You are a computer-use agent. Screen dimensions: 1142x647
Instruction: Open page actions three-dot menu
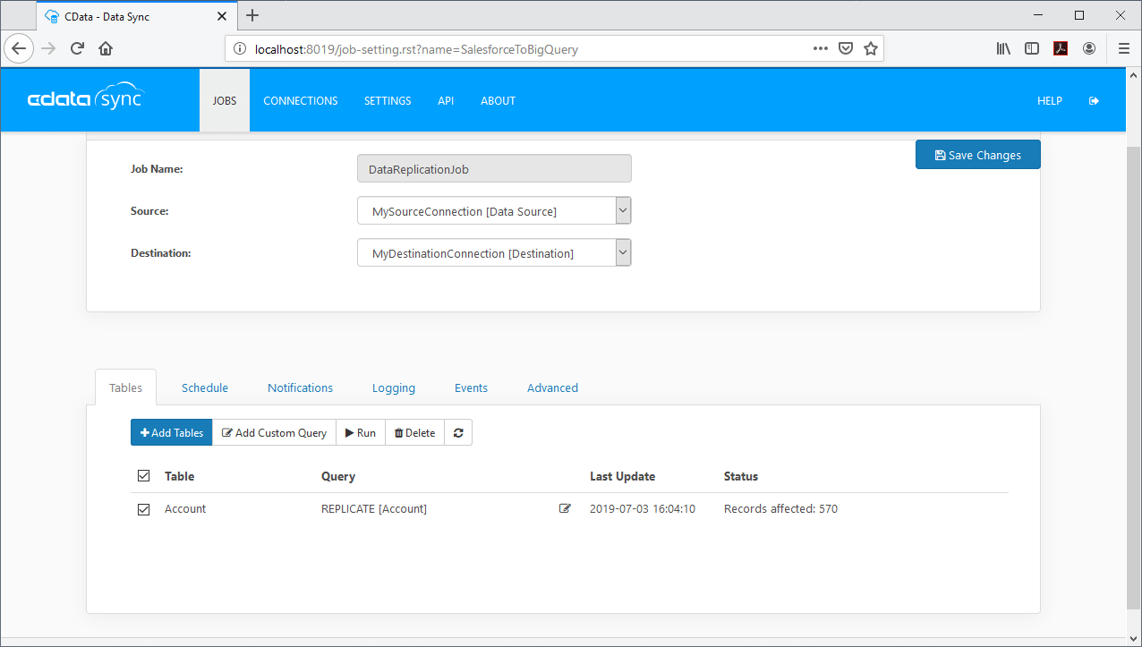tap(820, 49)
